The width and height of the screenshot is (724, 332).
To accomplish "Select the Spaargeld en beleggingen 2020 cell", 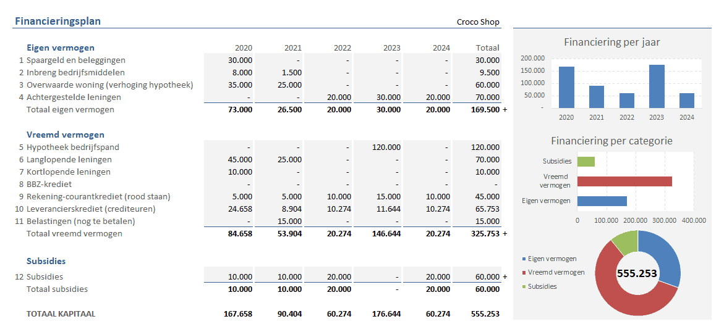I will 229,60.
